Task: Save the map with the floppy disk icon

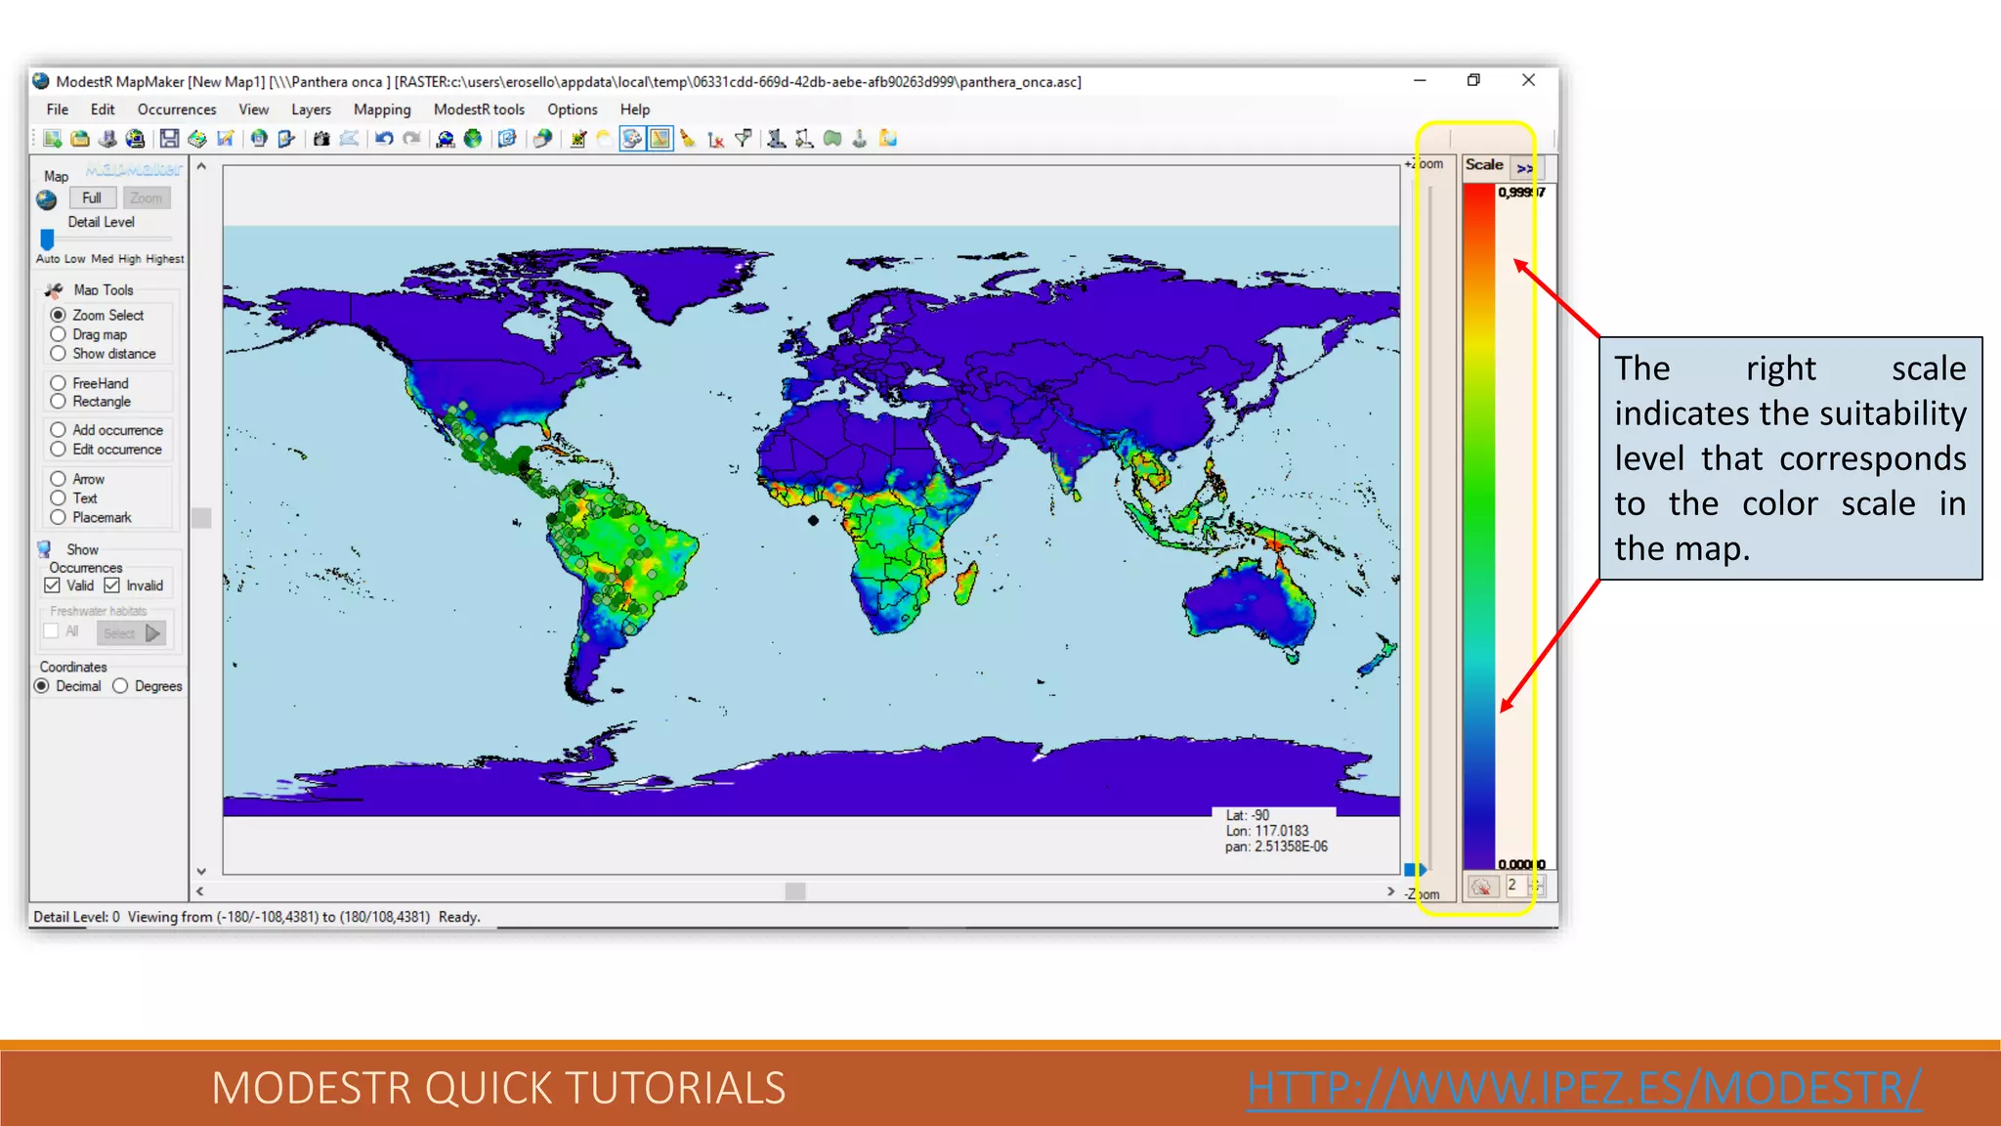Action: click(x=169, y=139)
